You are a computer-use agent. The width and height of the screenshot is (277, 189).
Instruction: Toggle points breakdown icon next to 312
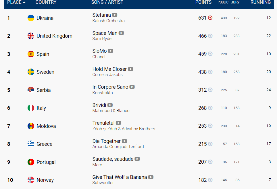(210, 90)
